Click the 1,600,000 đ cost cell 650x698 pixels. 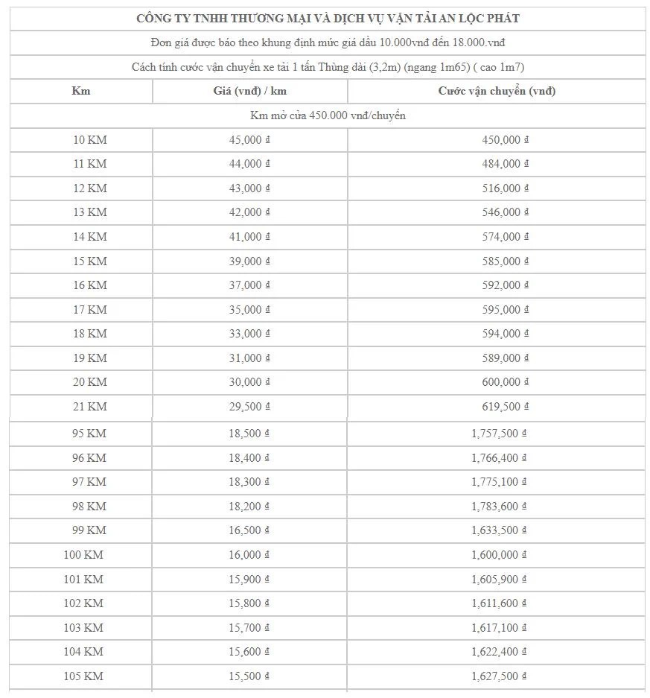point(496,555)
